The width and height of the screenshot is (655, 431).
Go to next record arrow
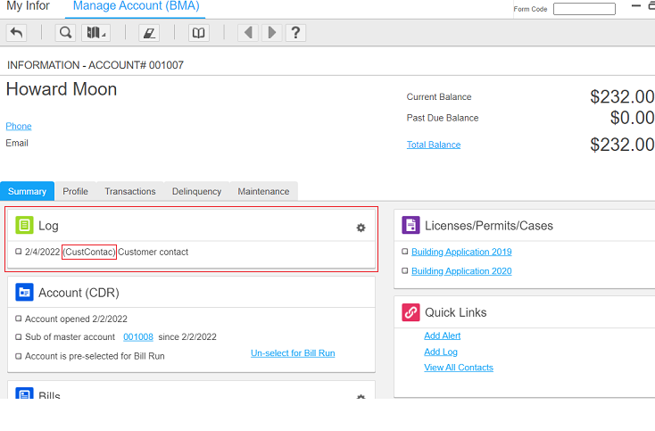click(x=271, y=33)
